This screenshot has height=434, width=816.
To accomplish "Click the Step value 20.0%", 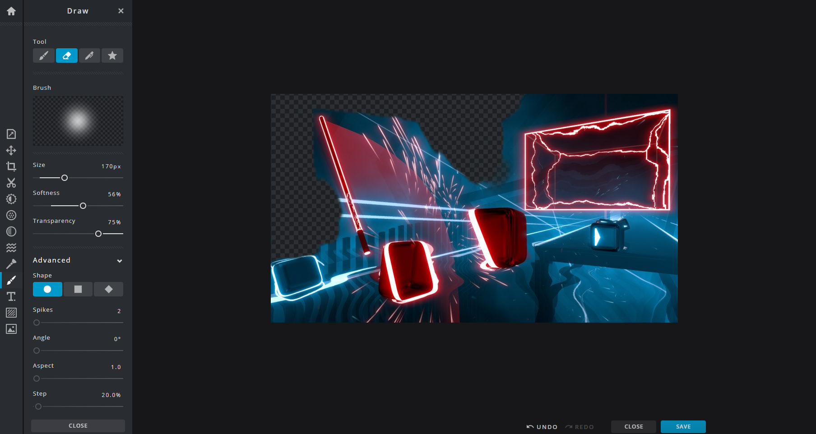I will click(111, 395).
